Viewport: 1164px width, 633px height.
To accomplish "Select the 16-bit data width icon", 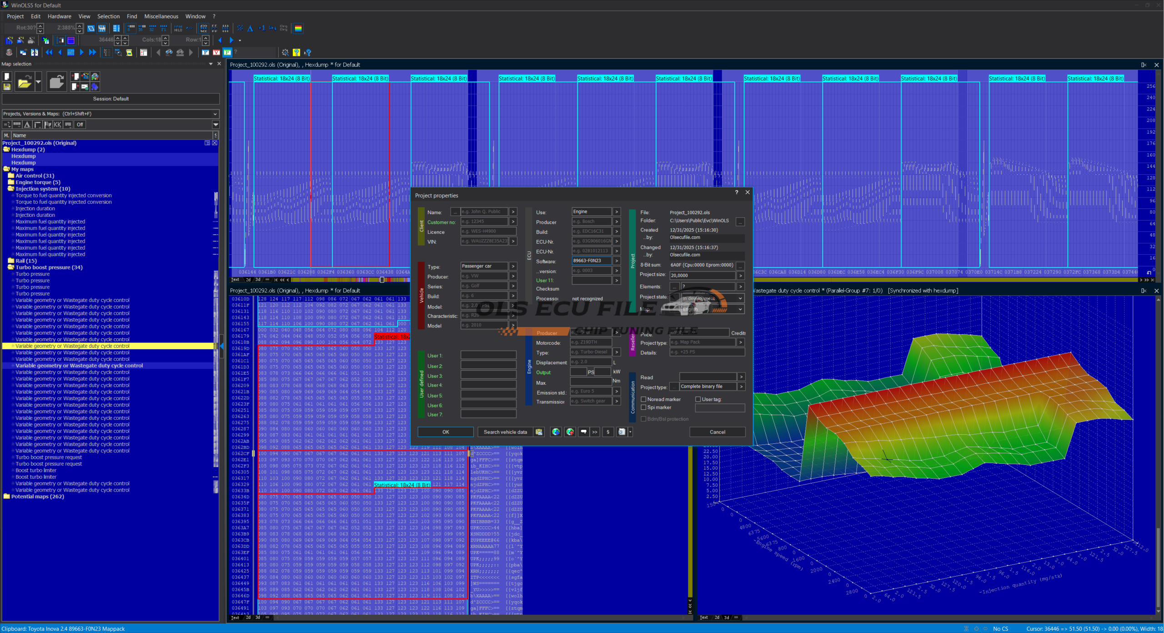I will click(x=141, y=28).
